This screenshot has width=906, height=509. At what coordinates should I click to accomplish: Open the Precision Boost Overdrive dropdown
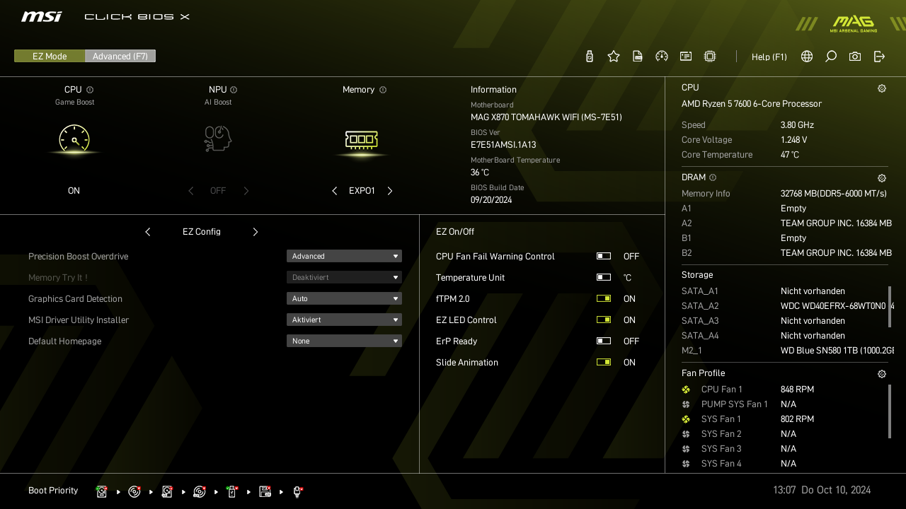(344, 256)
